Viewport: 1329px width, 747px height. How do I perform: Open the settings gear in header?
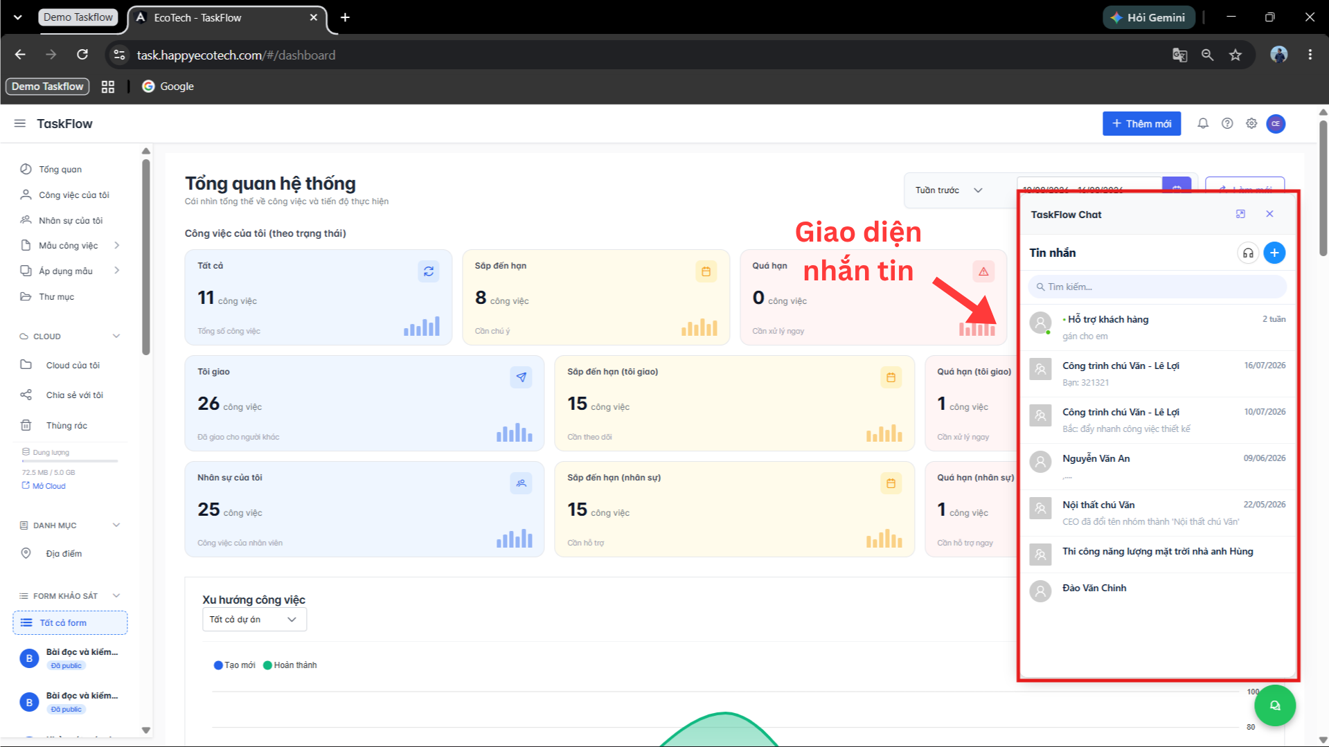(1251, 123)
